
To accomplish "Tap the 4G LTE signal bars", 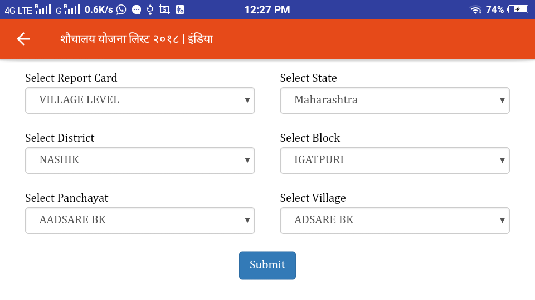I will click(x=43, y=9).
